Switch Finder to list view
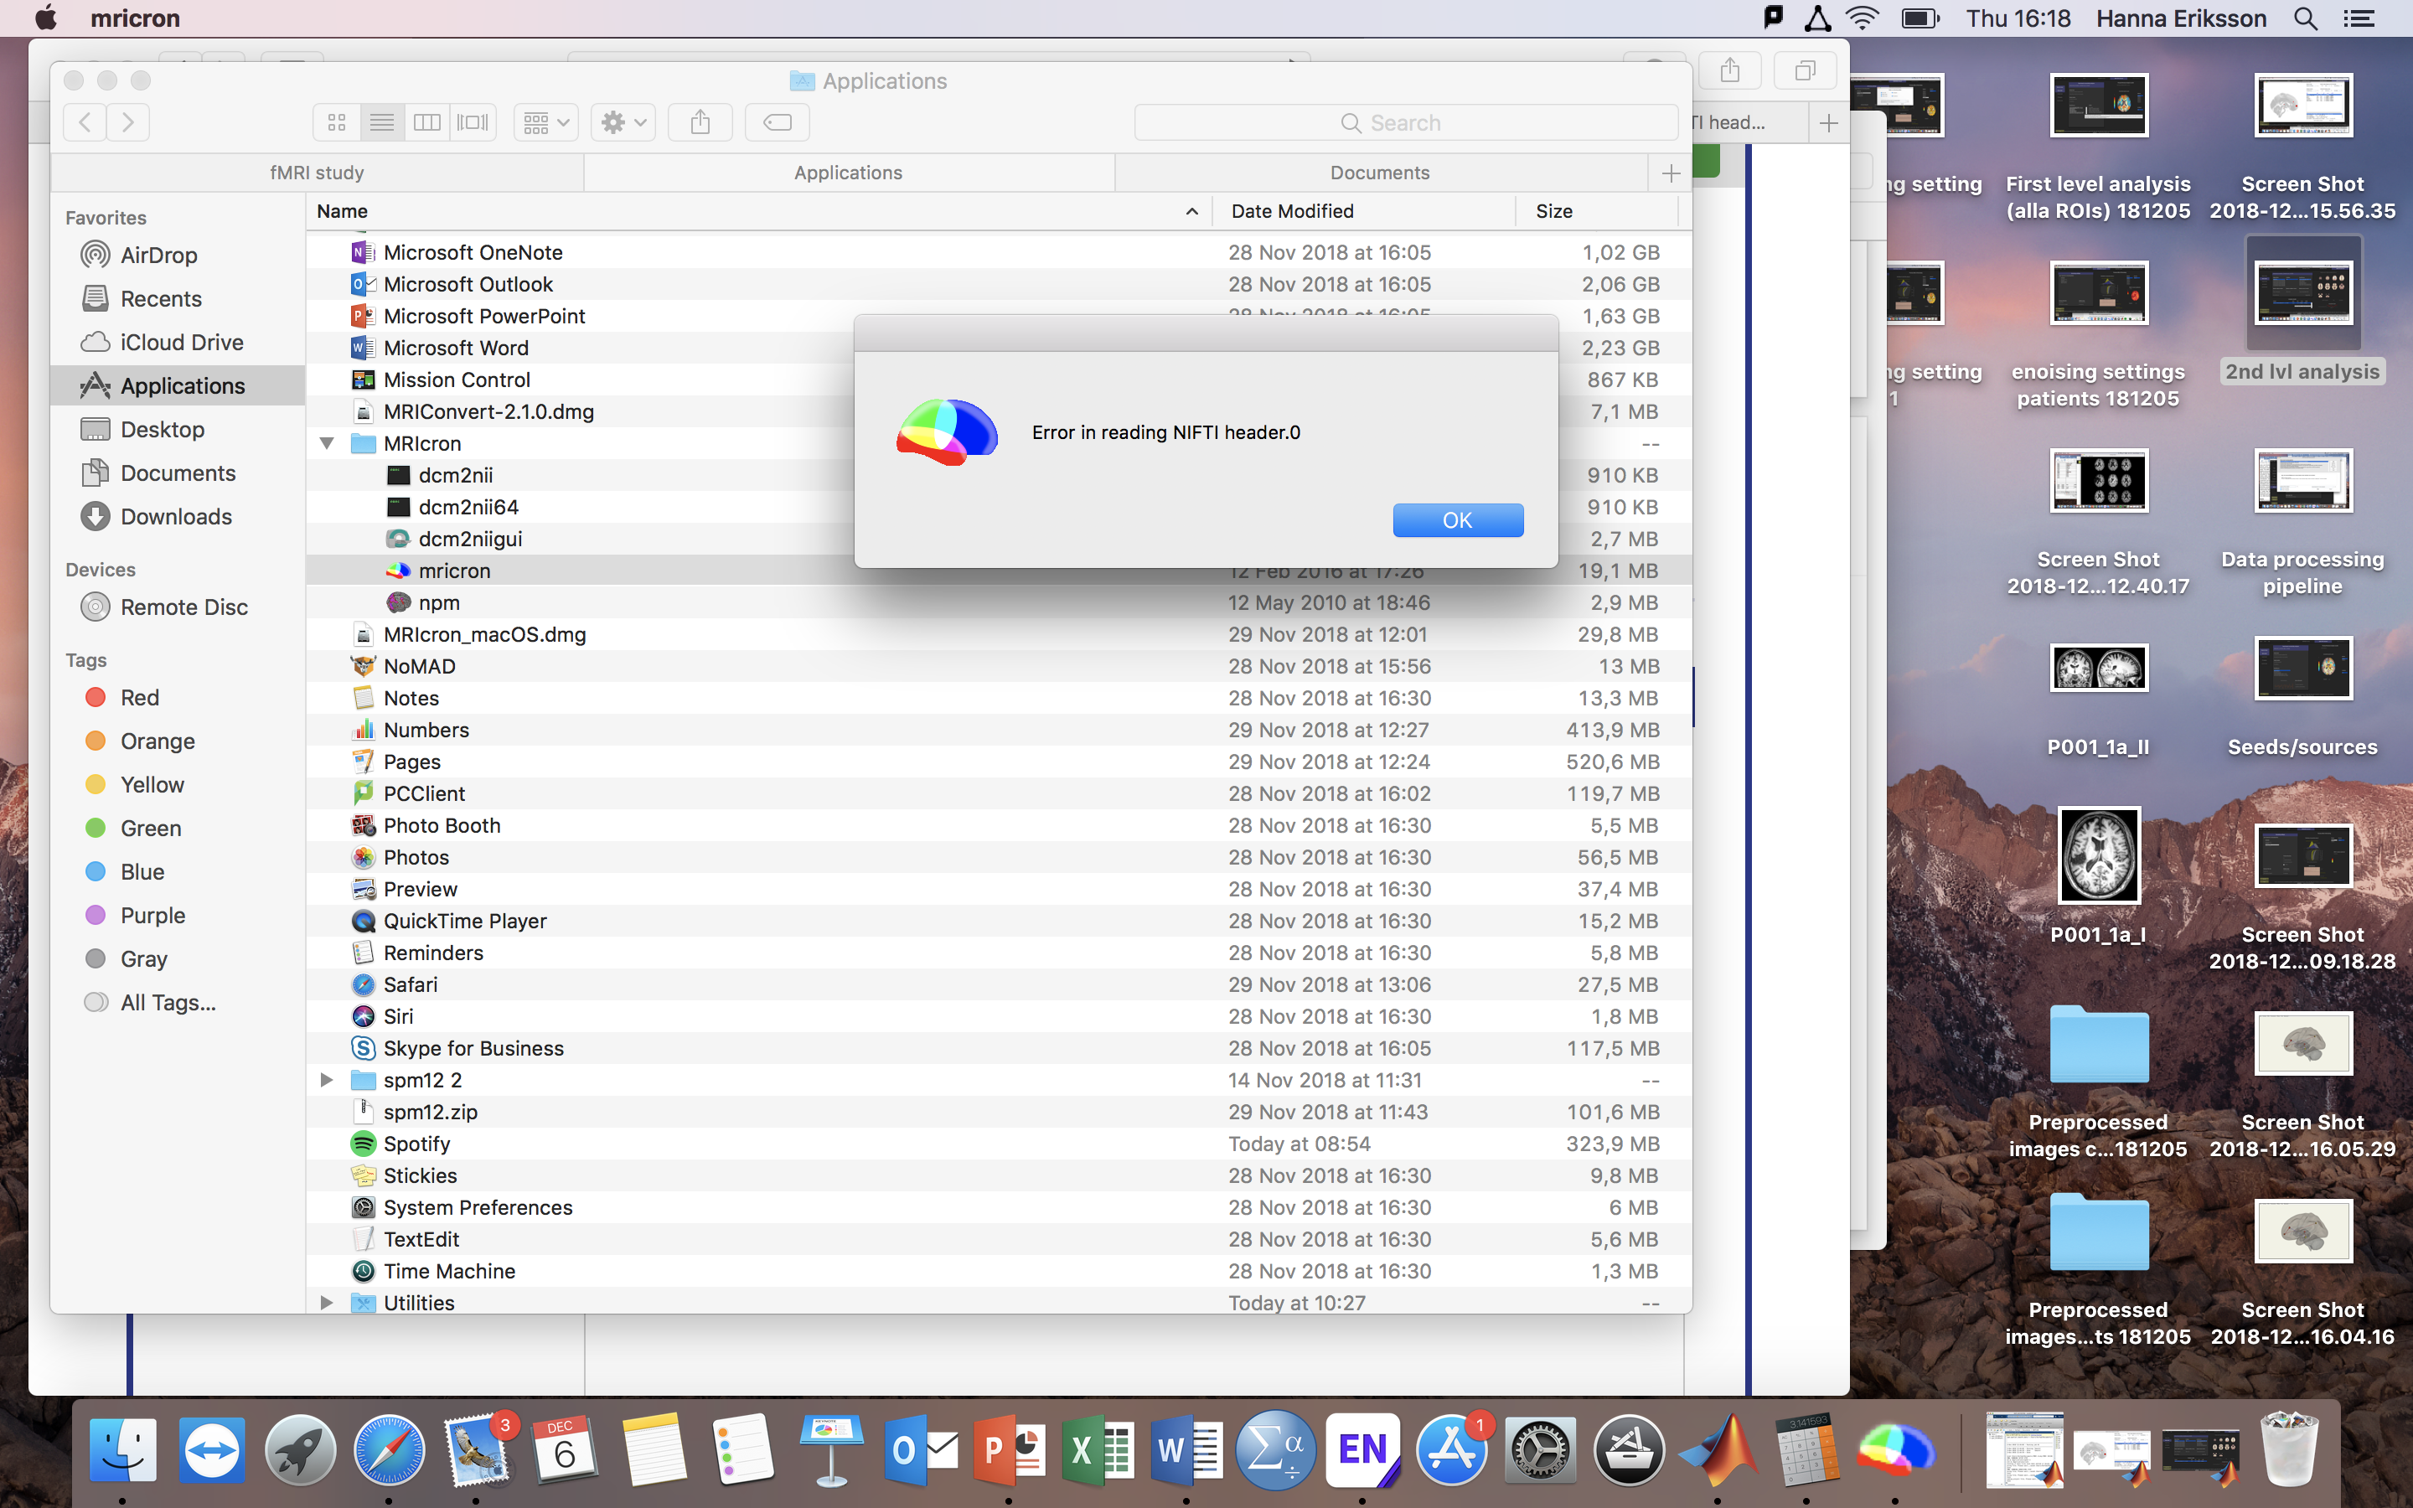 click(x=382, y=122)
